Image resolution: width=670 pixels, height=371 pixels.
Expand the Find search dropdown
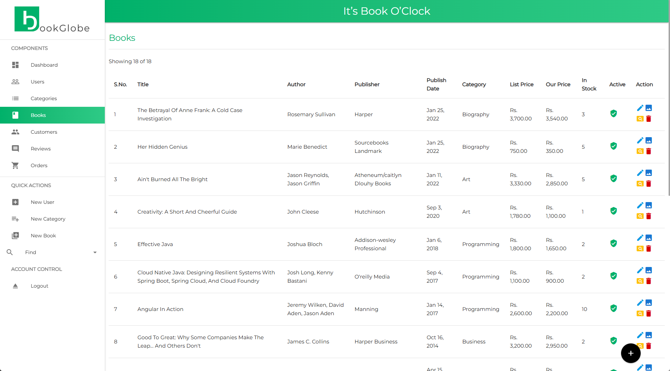click(95, 252)
